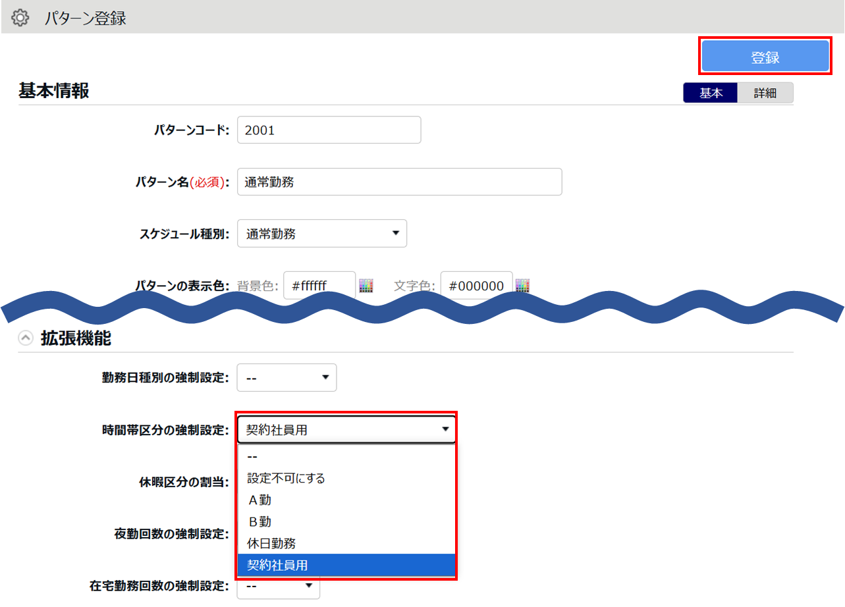Screen dimensions: 845x607
Task: Open 在宅勤務回数の強制設定 dropdown
Action: click(278, 585)
